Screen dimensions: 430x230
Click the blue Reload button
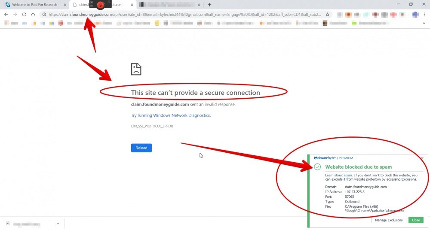coord(141,148)
